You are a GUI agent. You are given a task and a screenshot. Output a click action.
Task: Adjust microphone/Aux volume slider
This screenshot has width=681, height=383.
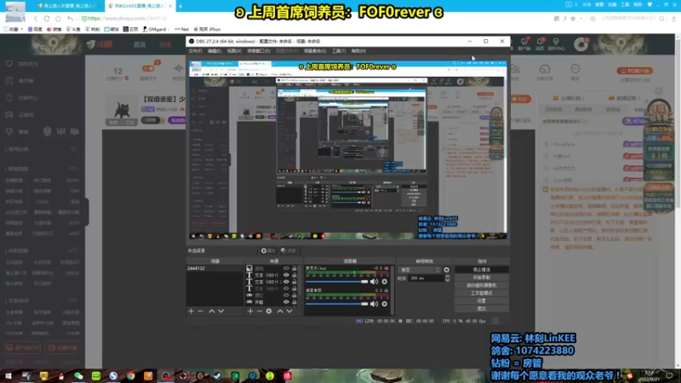(x=337, y=282)
